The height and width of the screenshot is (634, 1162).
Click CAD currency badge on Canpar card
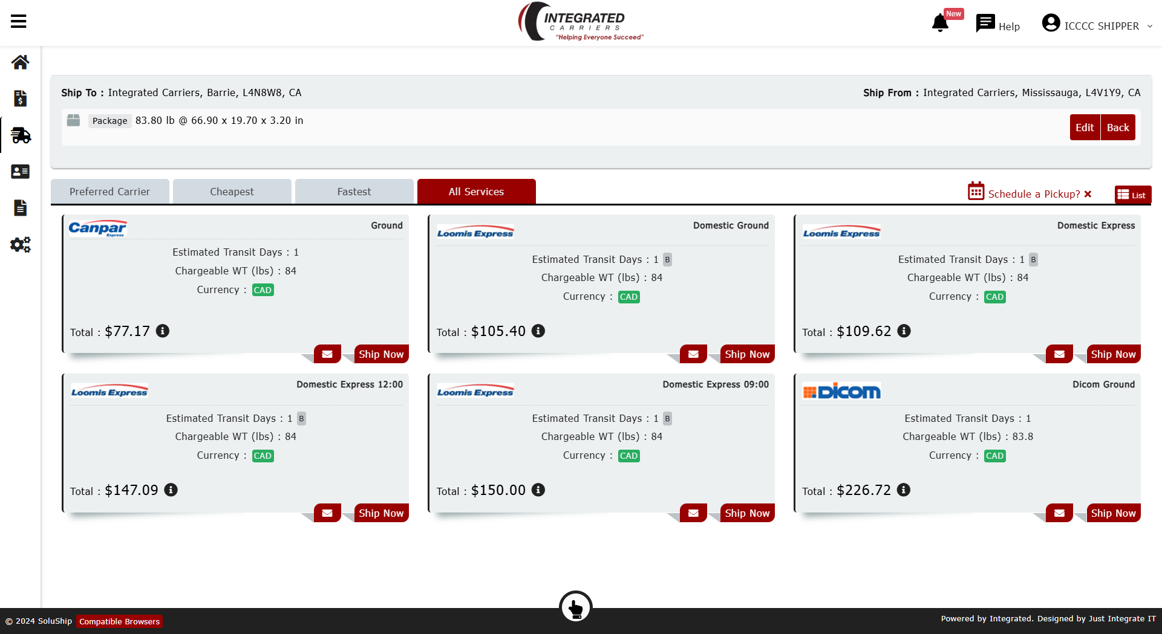[263, 290]
